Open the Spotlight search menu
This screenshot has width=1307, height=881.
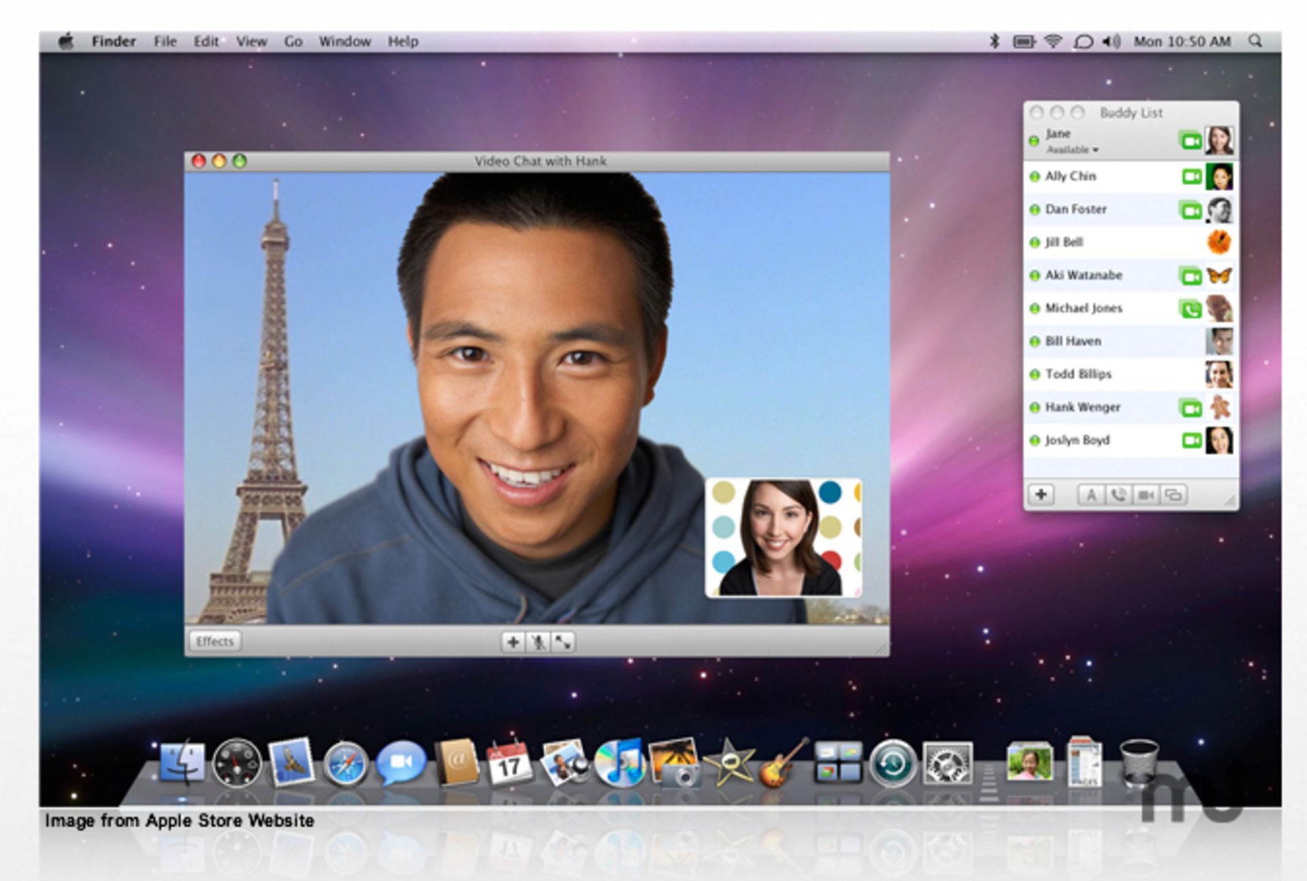(1255, 41)
